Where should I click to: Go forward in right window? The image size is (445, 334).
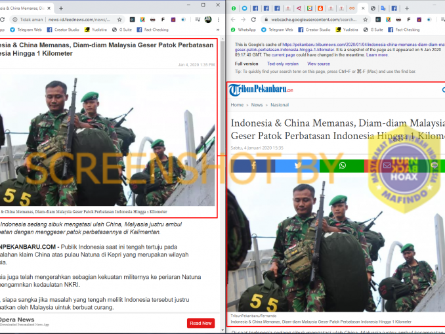(x=244, y=20)
